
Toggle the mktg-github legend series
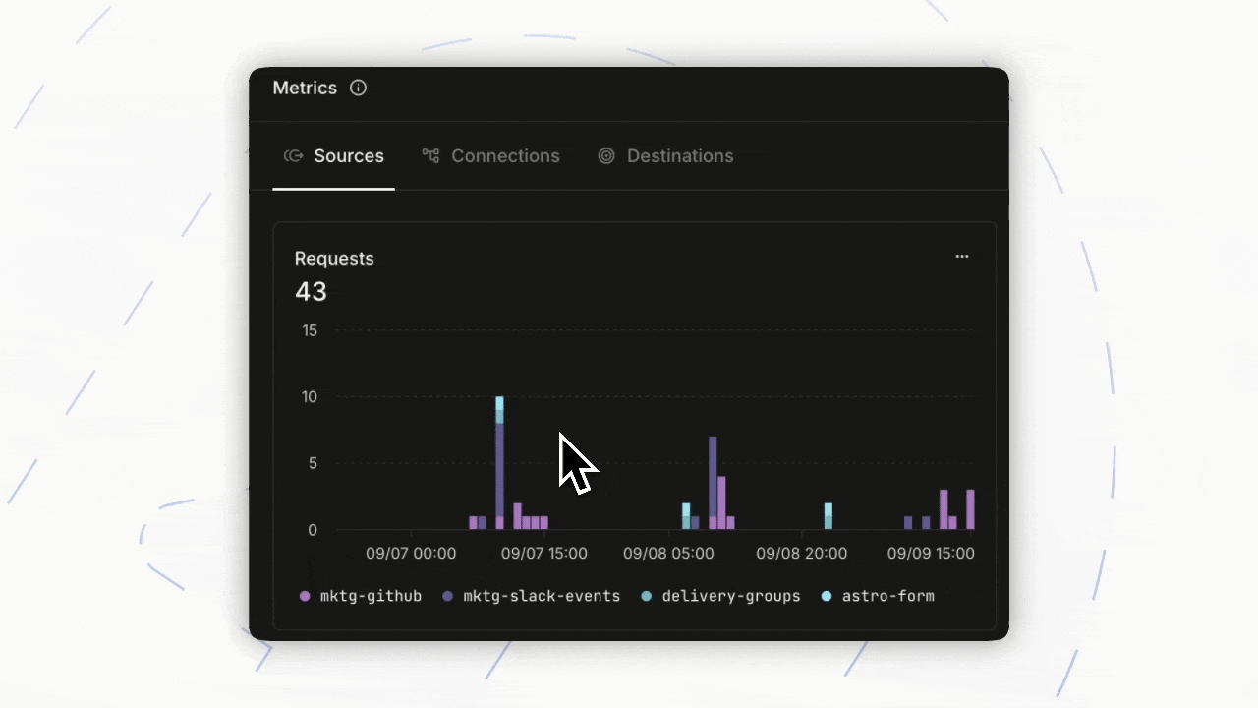361,596
